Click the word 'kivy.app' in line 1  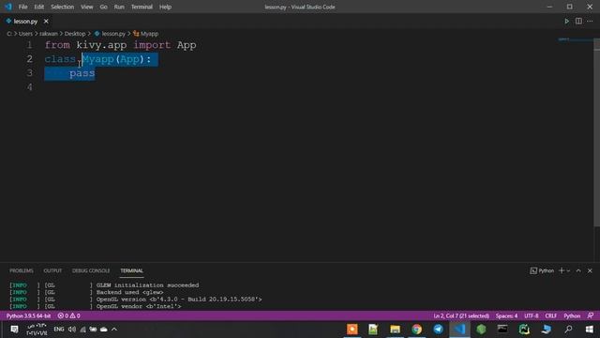[x=101, y=45]
